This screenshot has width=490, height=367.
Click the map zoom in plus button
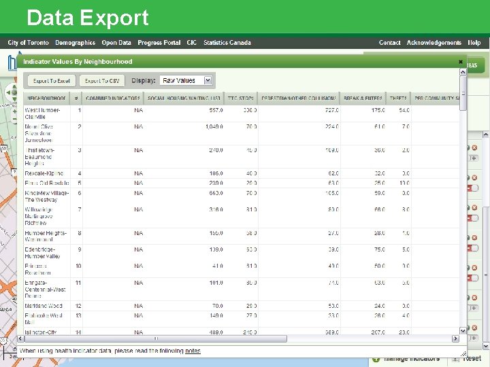(14, 111)
